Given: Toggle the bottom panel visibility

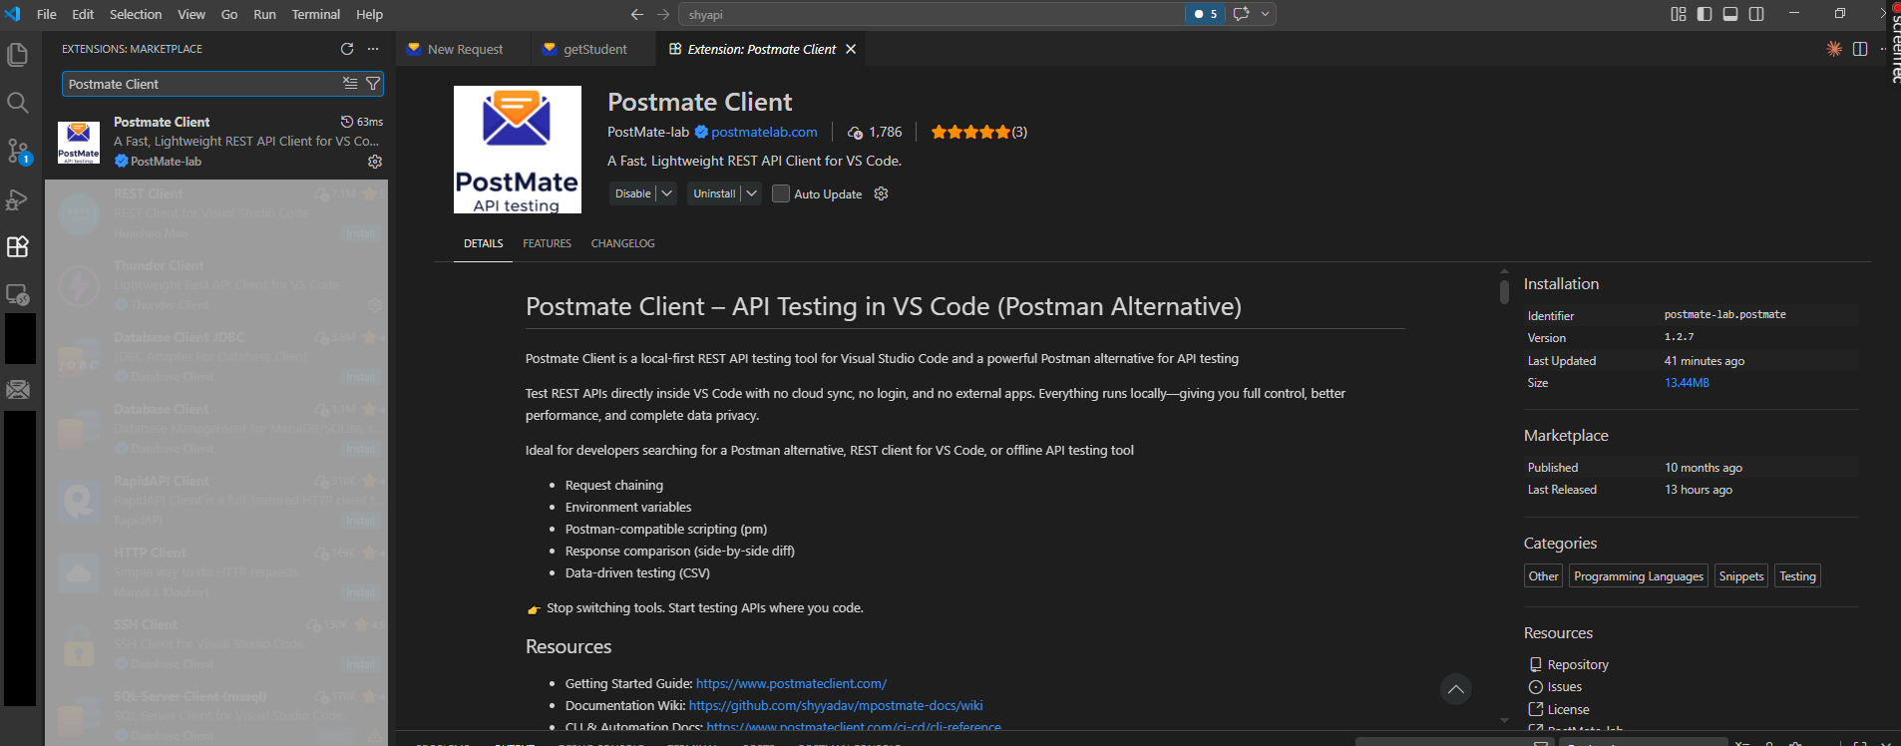Looking at the screenshot, I should (1730, 14).
